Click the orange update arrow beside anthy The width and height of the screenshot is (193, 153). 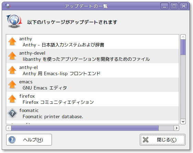12,41
